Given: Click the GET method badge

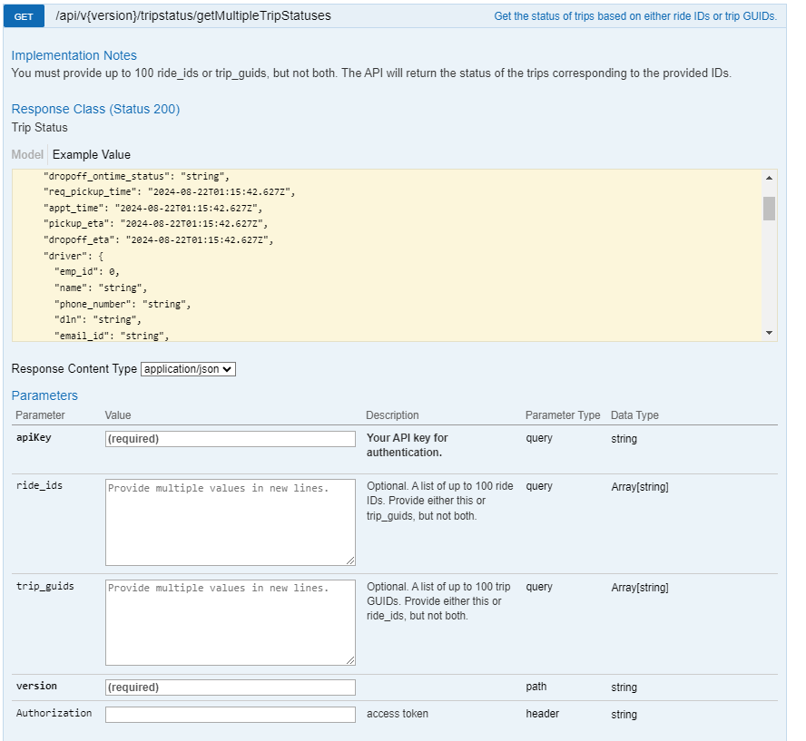Looking at the screenshot, I should [24, 16].
